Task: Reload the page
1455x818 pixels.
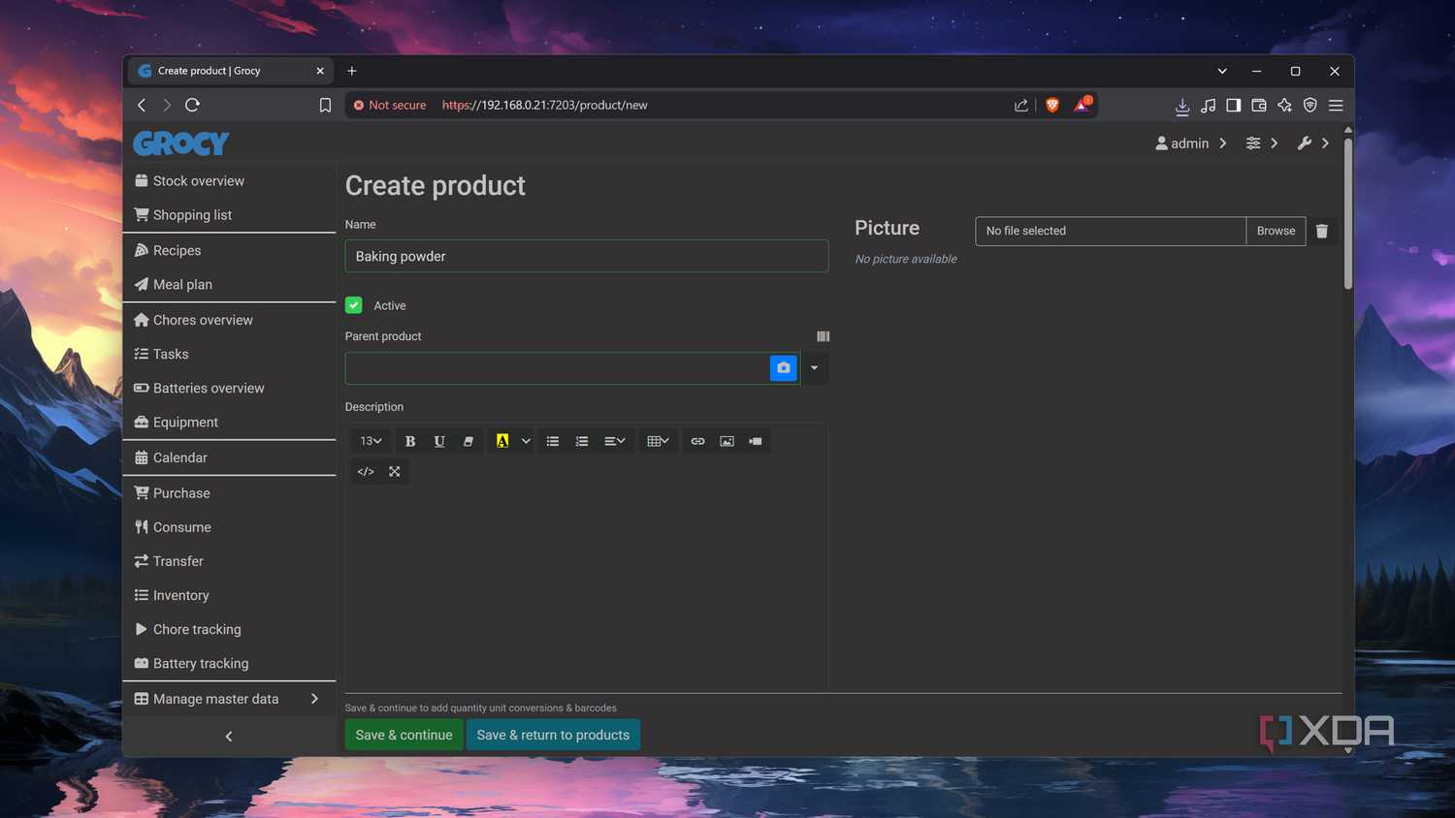Action: click(x=192, y=105)
